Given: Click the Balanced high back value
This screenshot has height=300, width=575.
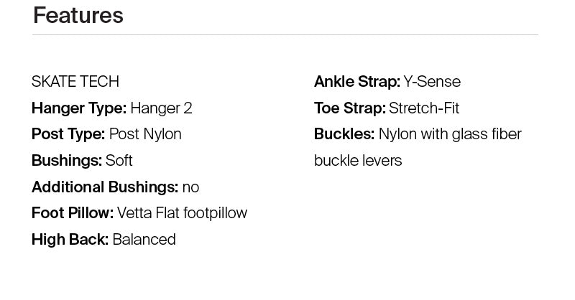Looking at the screenshot, I should point(144,240).
